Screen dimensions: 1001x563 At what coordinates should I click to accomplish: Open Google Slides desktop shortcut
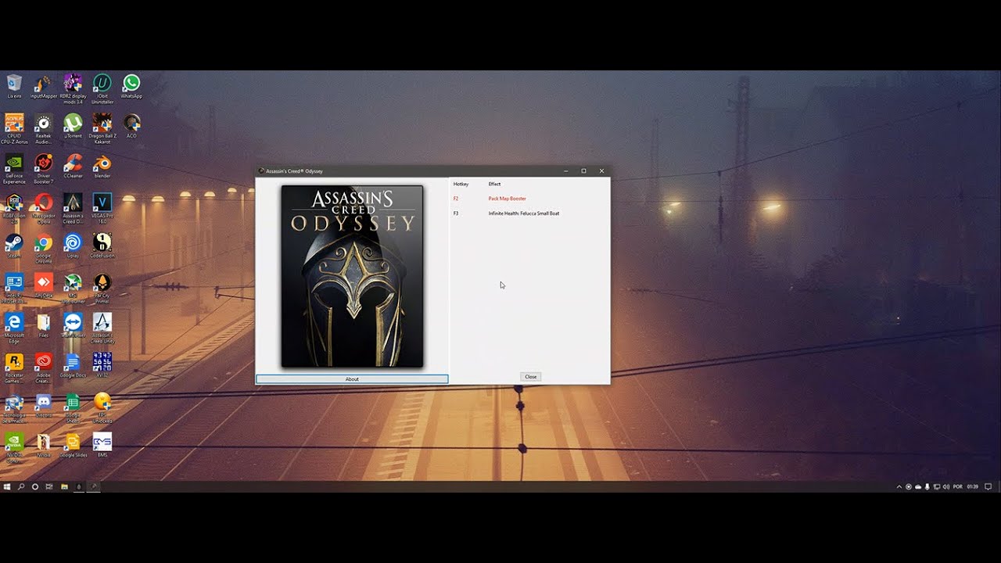[73, 445]
